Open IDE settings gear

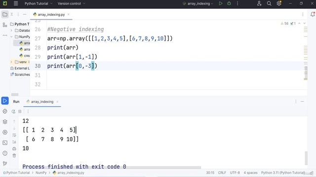(279, 3)
